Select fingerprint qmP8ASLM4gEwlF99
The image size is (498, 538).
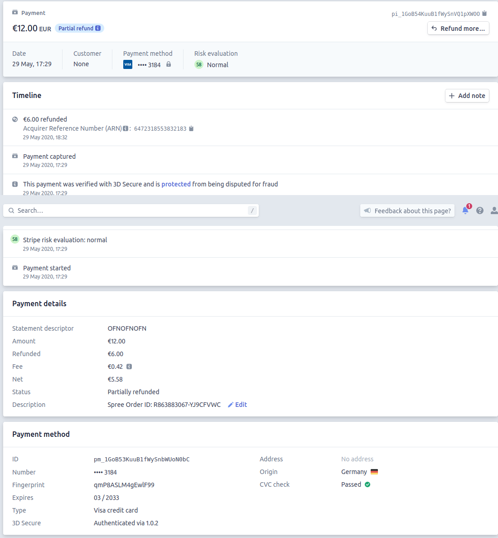click(x=124, y=485)
